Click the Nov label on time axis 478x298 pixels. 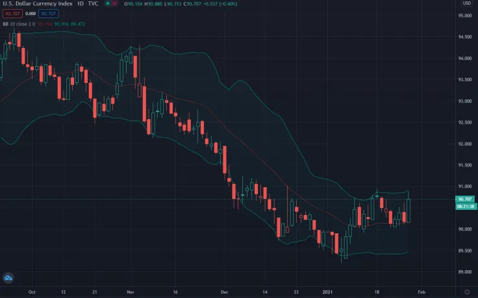129,292
